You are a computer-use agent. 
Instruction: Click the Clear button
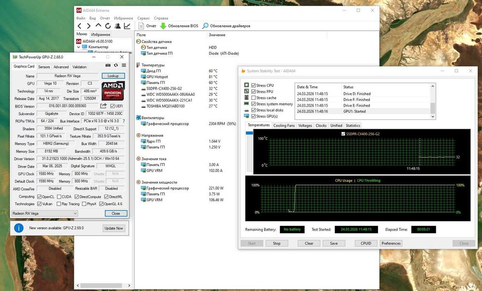(309, 243)
